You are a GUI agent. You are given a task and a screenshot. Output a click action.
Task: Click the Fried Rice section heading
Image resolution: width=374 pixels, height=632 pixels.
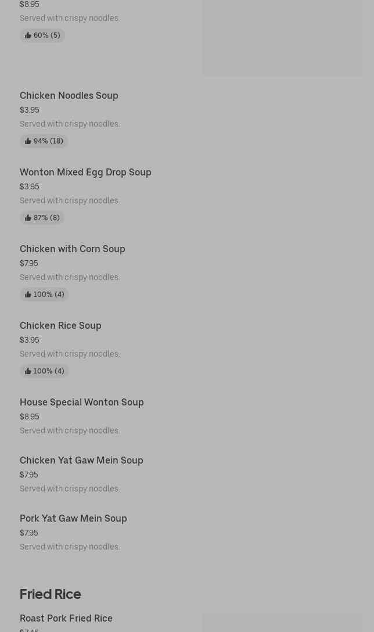tap(50, 594)
